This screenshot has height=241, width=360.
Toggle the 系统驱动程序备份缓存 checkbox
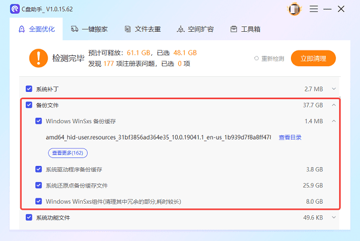(x=38, y=169)
